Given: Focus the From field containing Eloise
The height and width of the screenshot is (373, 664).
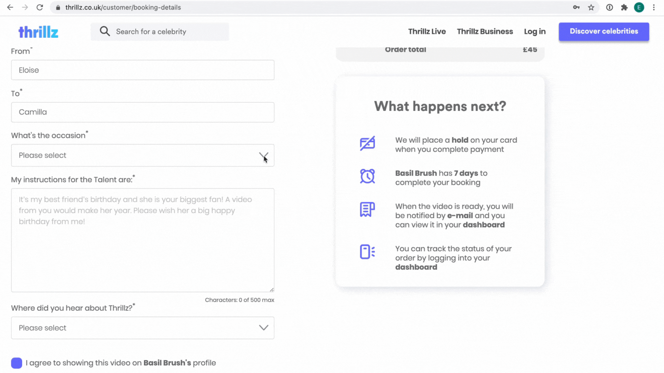Looking at the screenshot, I should 142,70.
